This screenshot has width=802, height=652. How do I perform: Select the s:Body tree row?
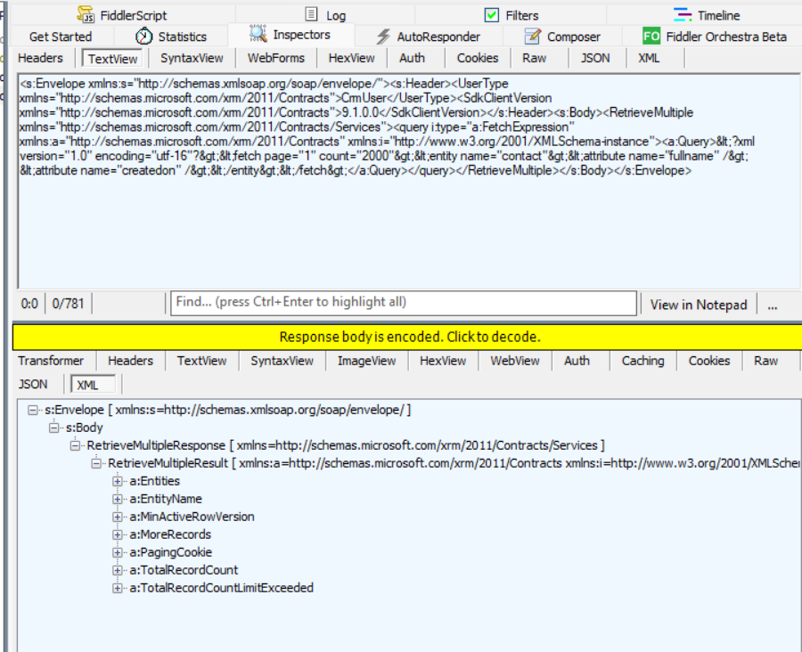pyautogui.click(x=85, y=428)
